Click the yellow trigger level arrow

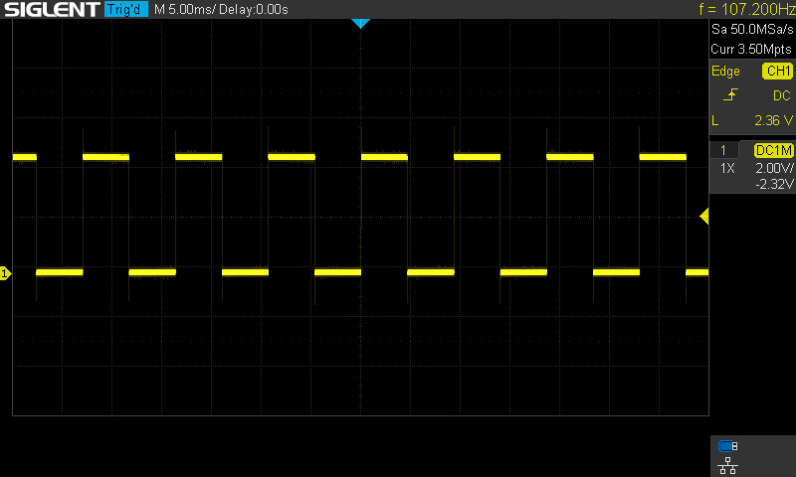tap(704, 217)
